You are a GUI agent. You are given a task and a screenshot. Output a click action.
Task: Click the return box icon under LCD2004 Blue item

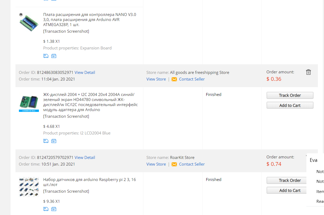pyautogui.click(x=54, y=141)
